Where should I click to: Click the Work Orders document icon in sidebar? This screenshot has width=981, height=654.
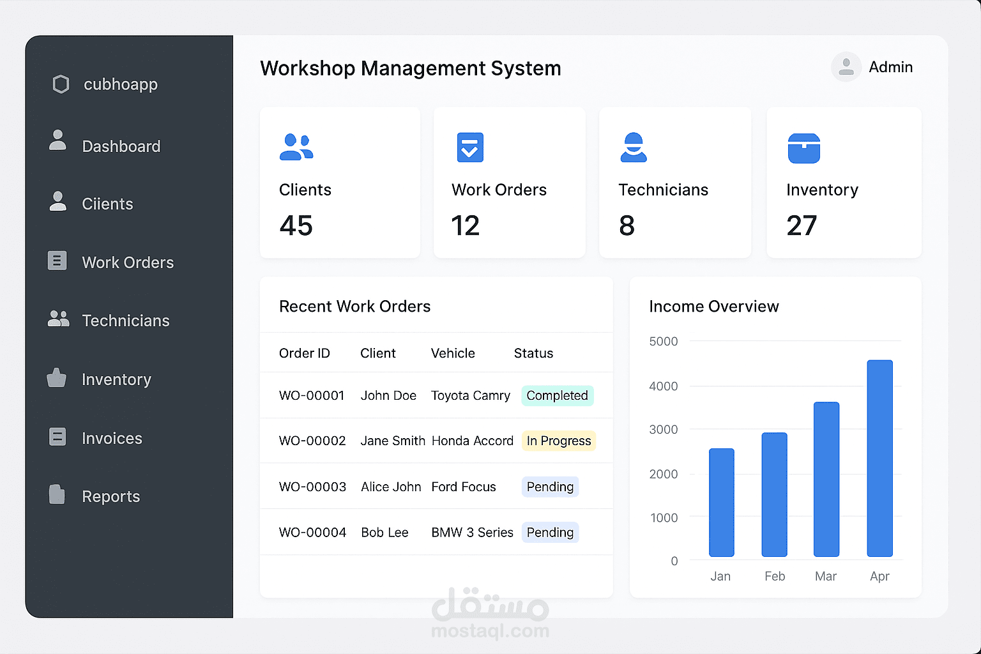coord(57,261)
